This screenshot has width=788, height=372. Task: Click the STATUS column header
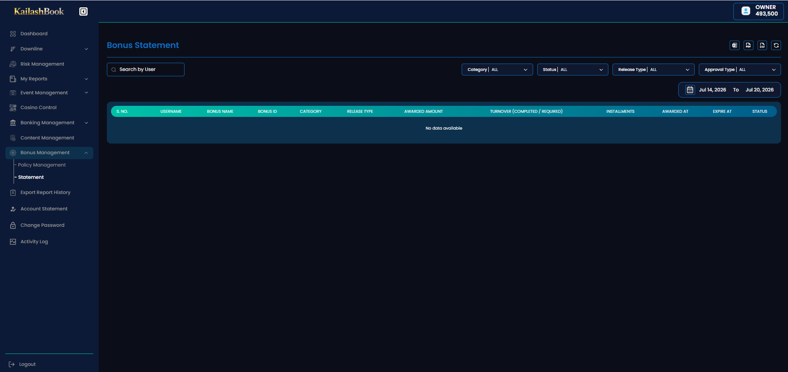coord(760,112)
